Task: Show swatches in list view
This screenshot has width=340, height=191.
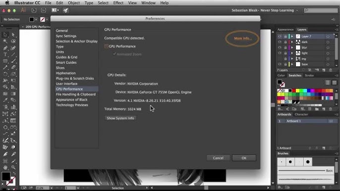Action: tap(328, 83)
